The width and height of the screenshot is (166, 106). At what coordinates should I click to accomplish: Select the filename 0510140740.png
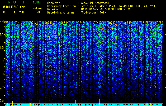click(13, 7)
